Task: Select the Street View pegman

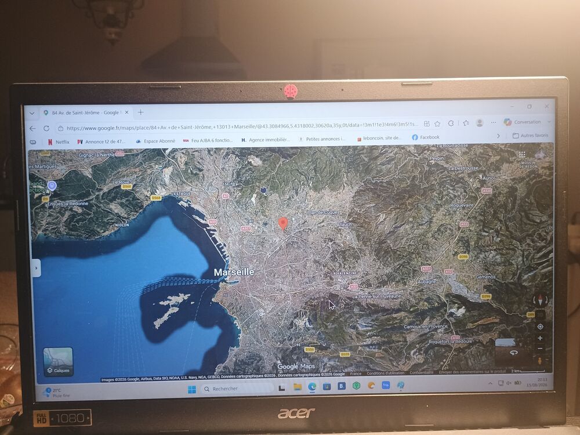Action: pos(539,360)
